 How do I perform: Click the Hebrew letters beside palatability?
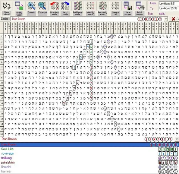point(168,162)
